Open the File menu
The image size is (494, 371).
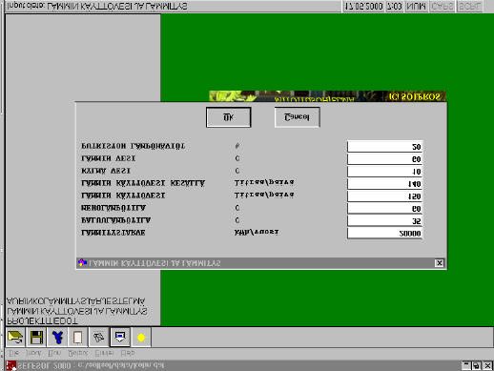(x=13, y=353)
